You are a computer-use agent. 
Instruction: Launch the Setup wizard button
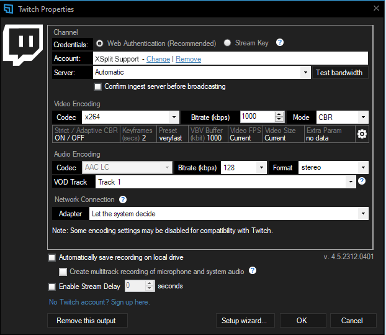coord(245,321)
